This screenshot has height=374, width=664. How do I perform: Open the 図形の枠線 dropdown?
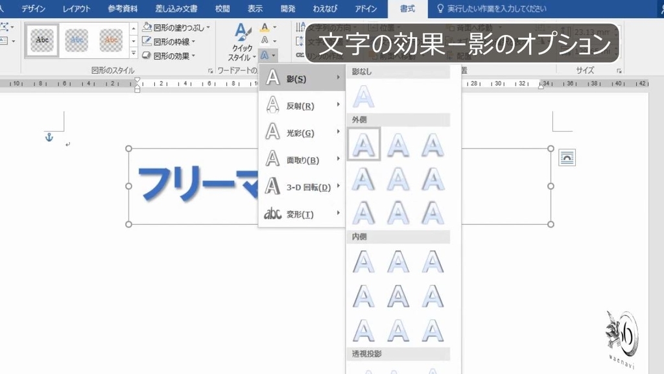[169, 41]
